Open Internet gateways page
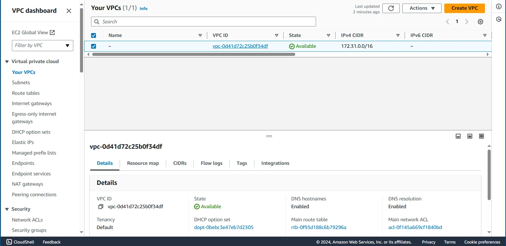The width and height of the screenshot is (506, 246). (32, 103)
